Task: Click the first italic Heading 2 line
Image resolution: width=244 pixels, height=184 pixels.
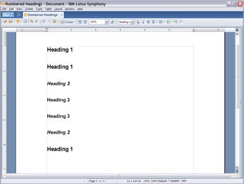Action: tap(59, 84)
